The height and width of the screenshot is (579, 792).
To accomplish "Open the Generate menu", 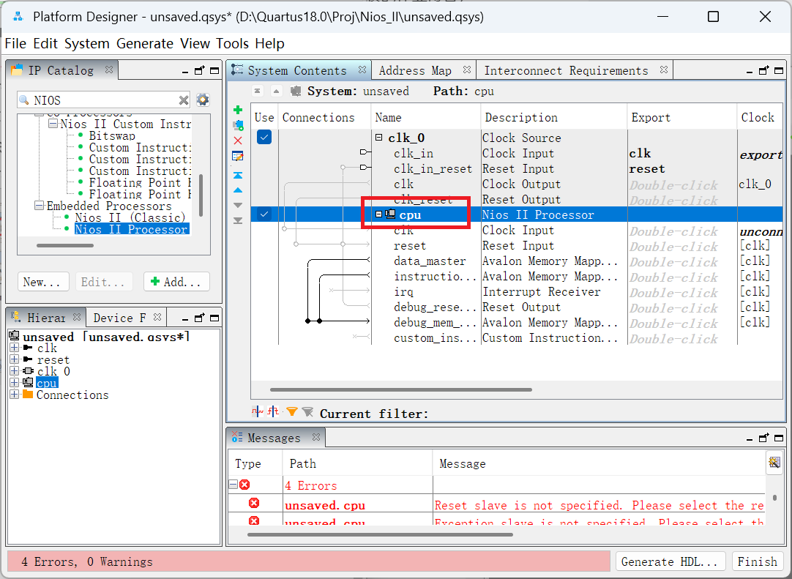I will click(145, 43).
